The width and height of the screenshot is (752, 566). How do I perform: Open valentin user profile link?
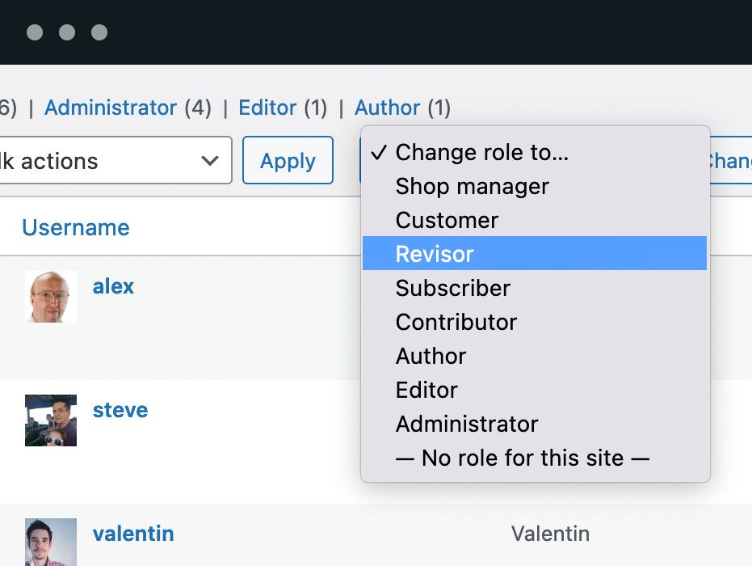[133, 534]
